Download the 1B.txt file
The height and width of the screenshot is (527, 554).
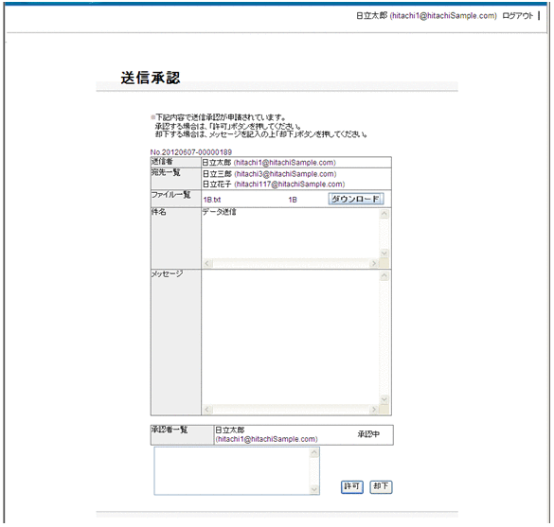click(x=355, y=199)
